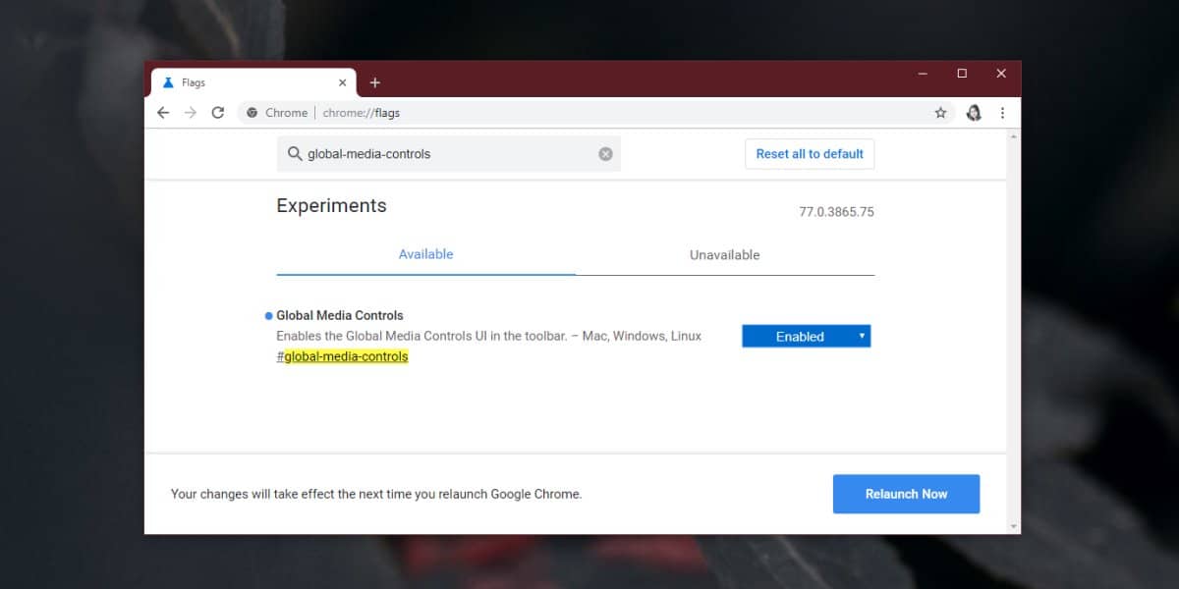This screenshot has width=1179, height=589.
Task: Click the search magnifier icon
Action: pos(294,154)
